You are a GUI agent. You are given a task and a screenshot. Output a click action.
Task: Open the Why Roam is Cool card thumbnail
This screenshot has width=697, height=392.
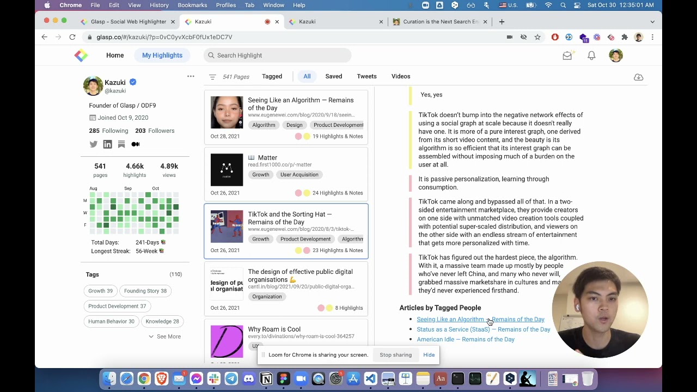(227, 341)
